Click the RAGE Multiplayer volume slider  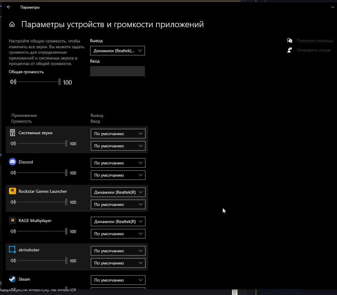click(x=42, y=231)
